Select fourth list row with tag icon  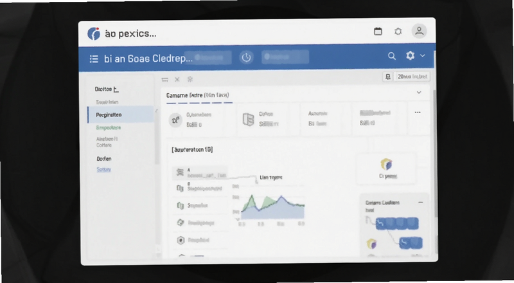[x=200, y=223]
